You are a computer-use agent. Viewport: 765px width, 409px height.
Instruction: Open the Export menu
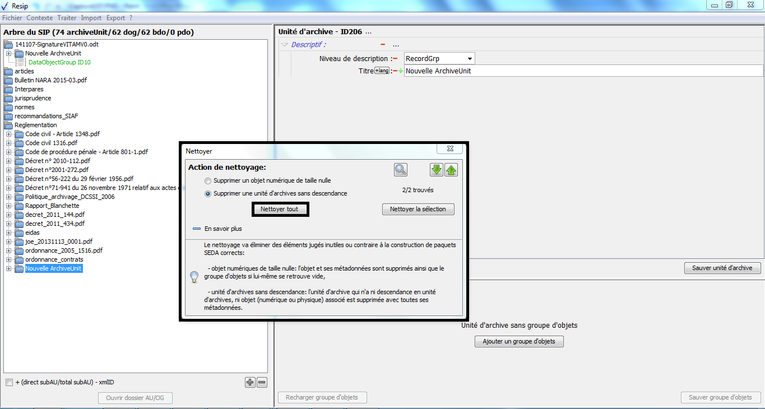(115, 18)
